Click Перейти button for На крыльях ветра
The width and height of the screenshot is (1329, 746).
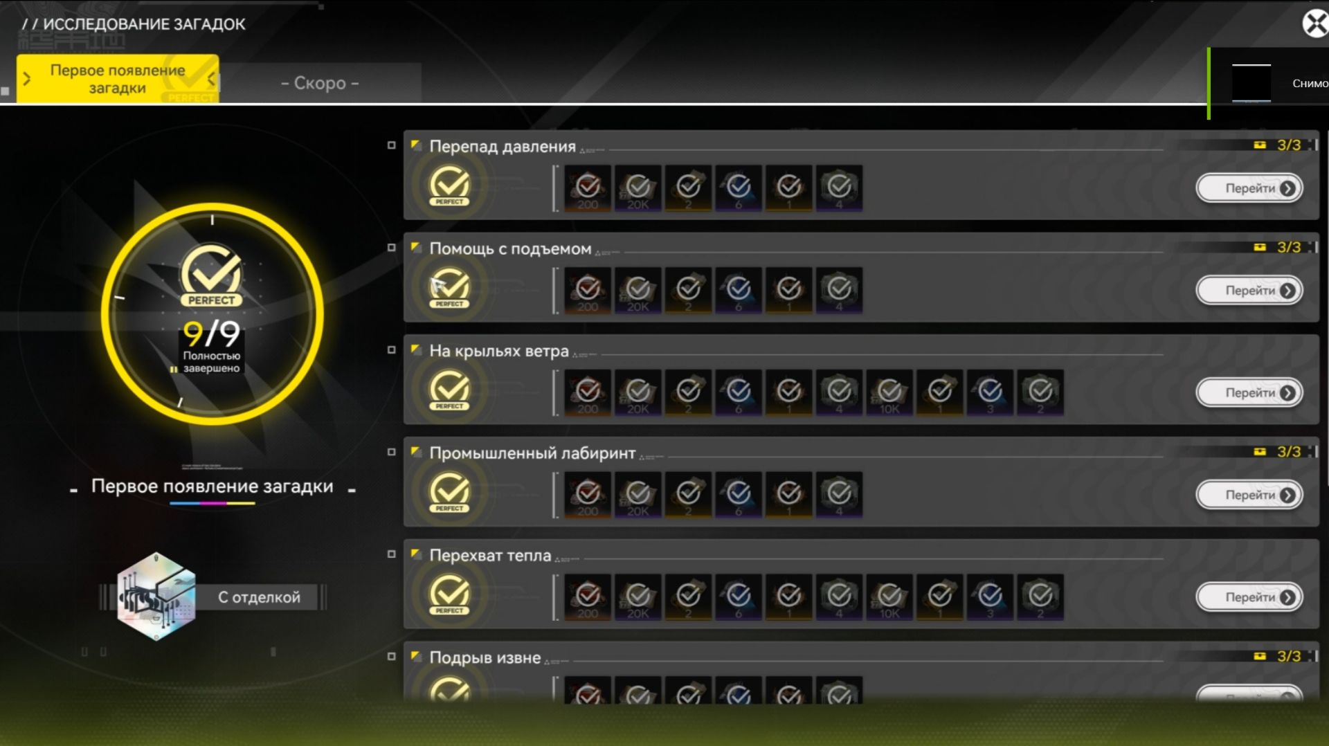pyautogui.click(x=1249, y=393)
